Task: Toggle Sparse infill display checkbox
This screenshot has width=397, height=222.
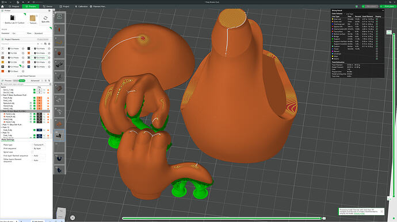Action: (377, 26)
